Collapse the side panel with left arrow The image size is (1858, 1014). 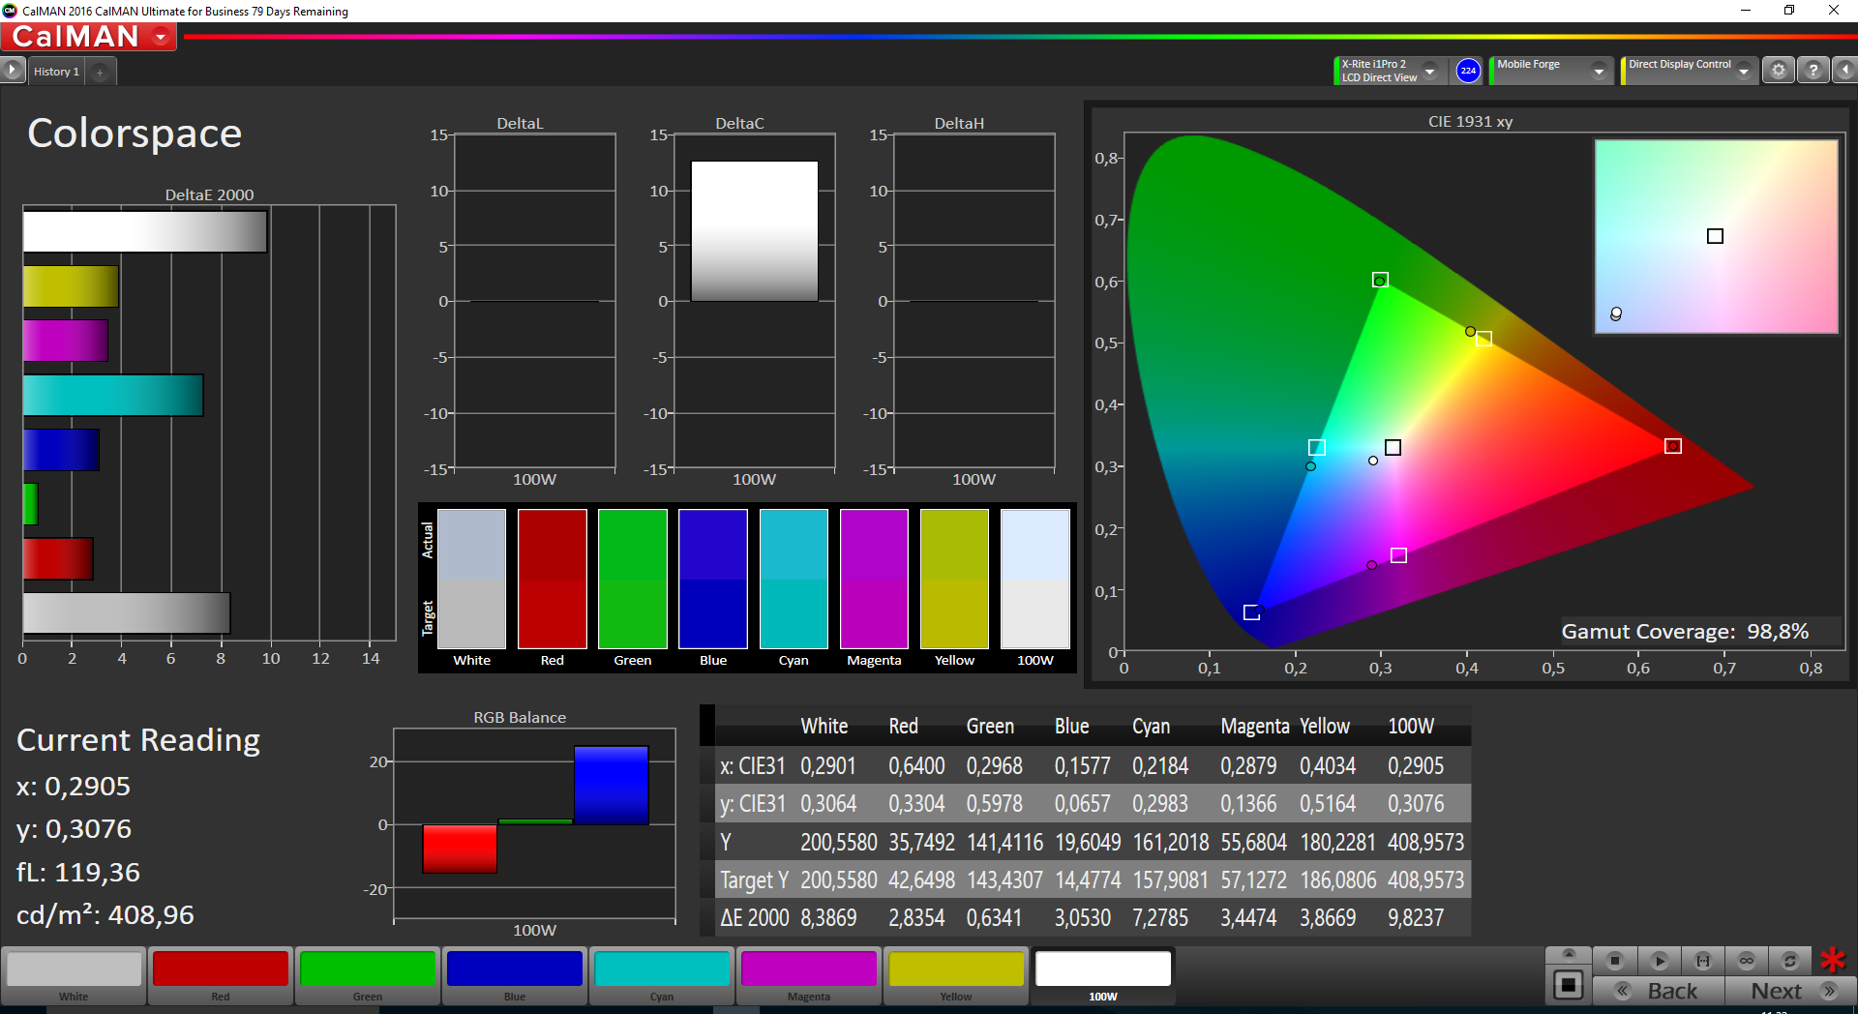pyautogui.click(x=1845, y=71)
